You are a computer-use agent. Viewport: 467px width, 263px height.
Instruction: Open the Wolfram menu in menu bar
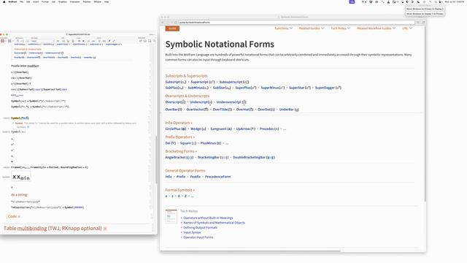[12, 1]
